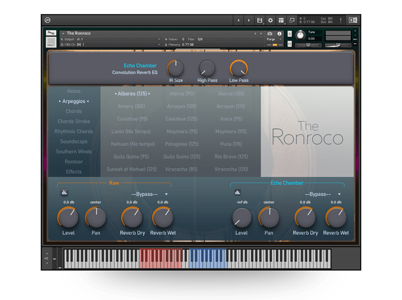This screenshot has height=300, width=402.
Task: Click the instrument volume slider
Action: (338, 45)
